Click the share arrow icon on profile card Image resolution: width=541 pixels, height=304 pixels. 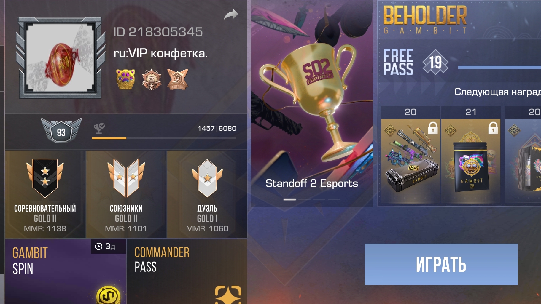click(x=231, y=15)
